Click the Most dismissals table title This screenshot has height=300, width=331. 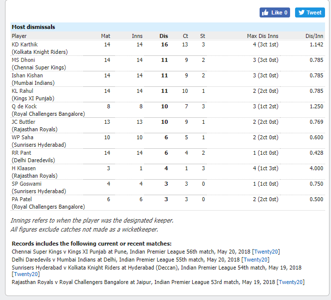[x=33, y=27]
